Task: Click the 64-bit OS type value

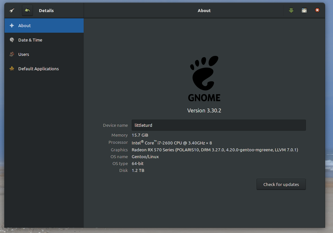Action: click(138, 163)
